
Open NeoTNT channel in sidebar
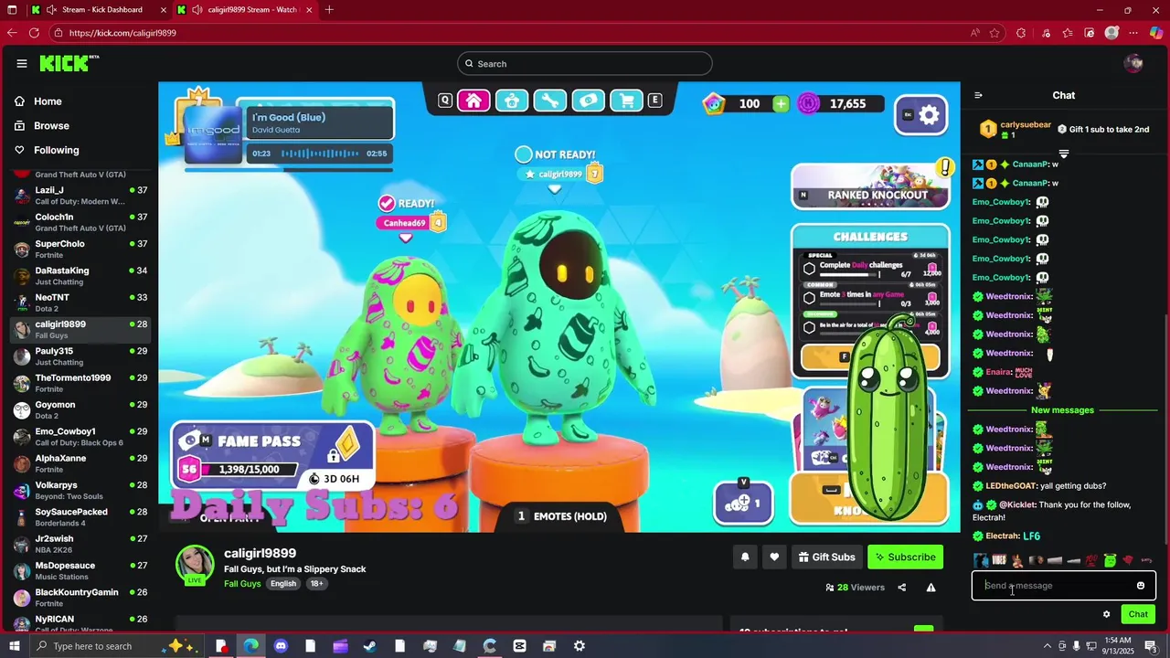click(80, 302)
